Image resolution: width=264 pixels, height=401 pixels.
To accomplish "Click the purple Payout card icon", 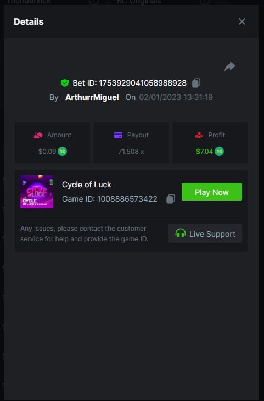I will [x=118, y=135].
